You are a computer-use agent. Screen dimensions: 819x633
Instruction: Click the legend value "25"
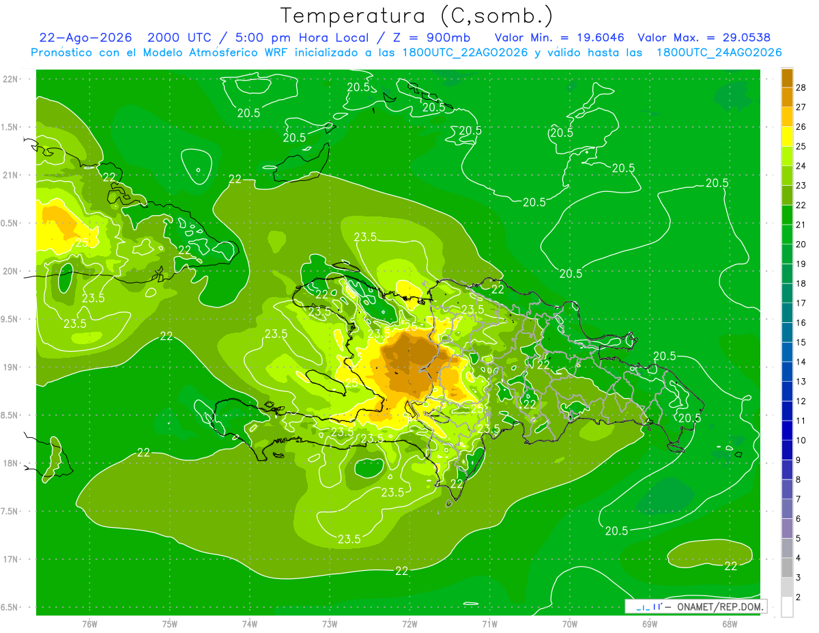[x=801, y=146]
